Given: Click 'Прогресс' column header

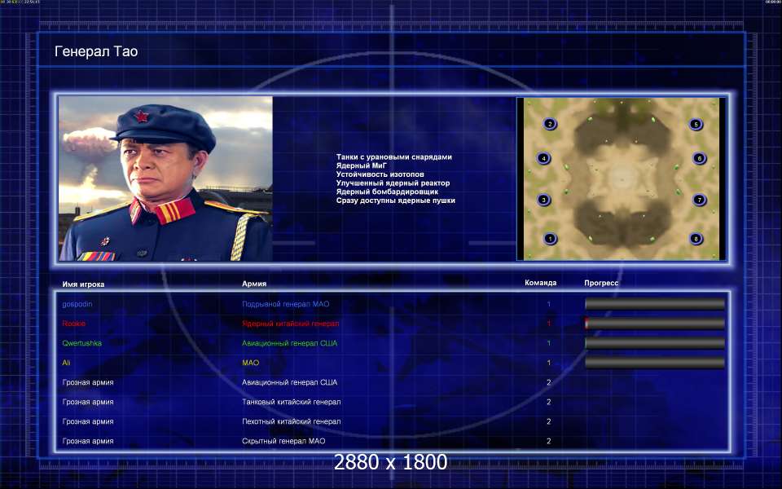Looking at the screenshot, I should (x=601, y=283).
